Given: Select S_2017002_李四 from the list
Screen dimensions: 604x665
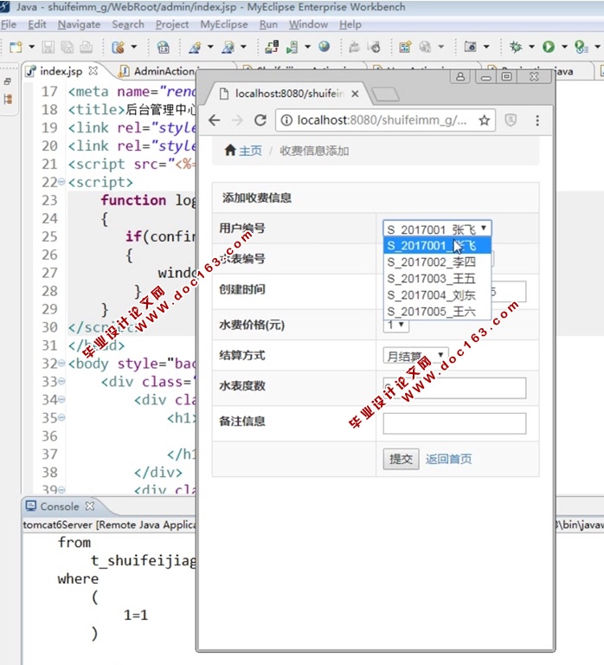Looking at the screenshot, I should (x=437, y=262).
